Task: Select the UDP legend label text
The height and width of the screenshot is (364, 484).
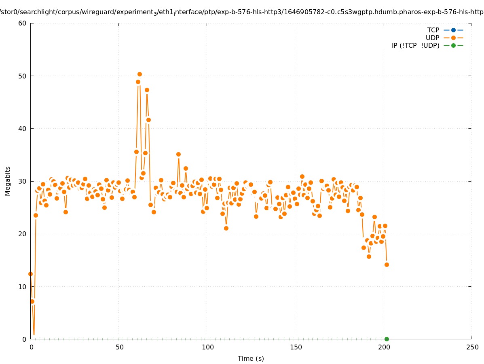Action: pos(432,38)
